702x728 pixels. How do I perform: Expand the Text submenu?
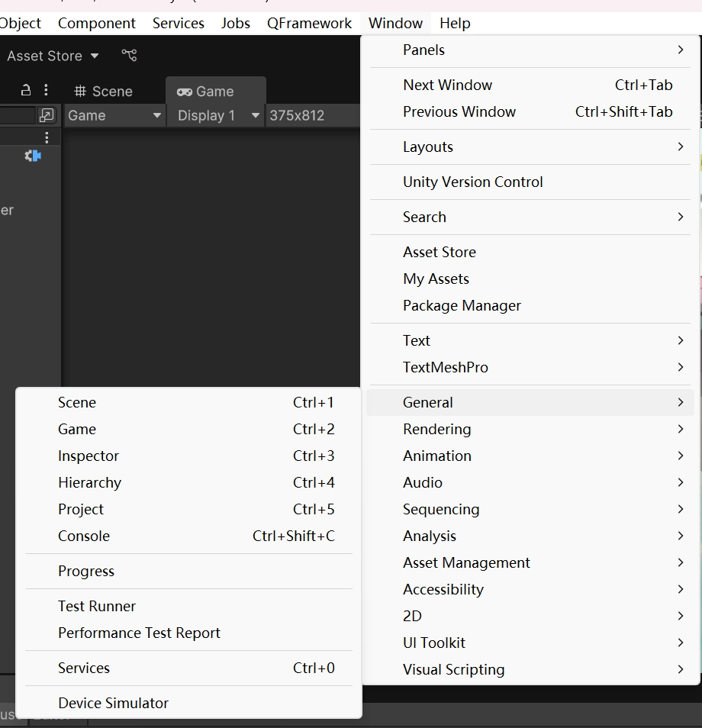pos(530,341)
